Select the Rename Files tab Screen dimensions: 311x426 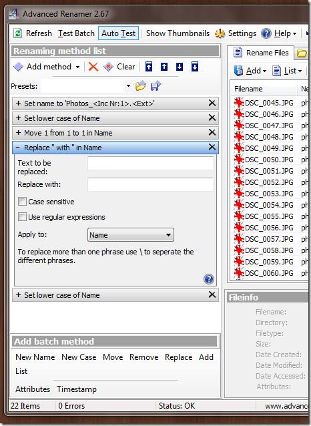tap(261, 53)
